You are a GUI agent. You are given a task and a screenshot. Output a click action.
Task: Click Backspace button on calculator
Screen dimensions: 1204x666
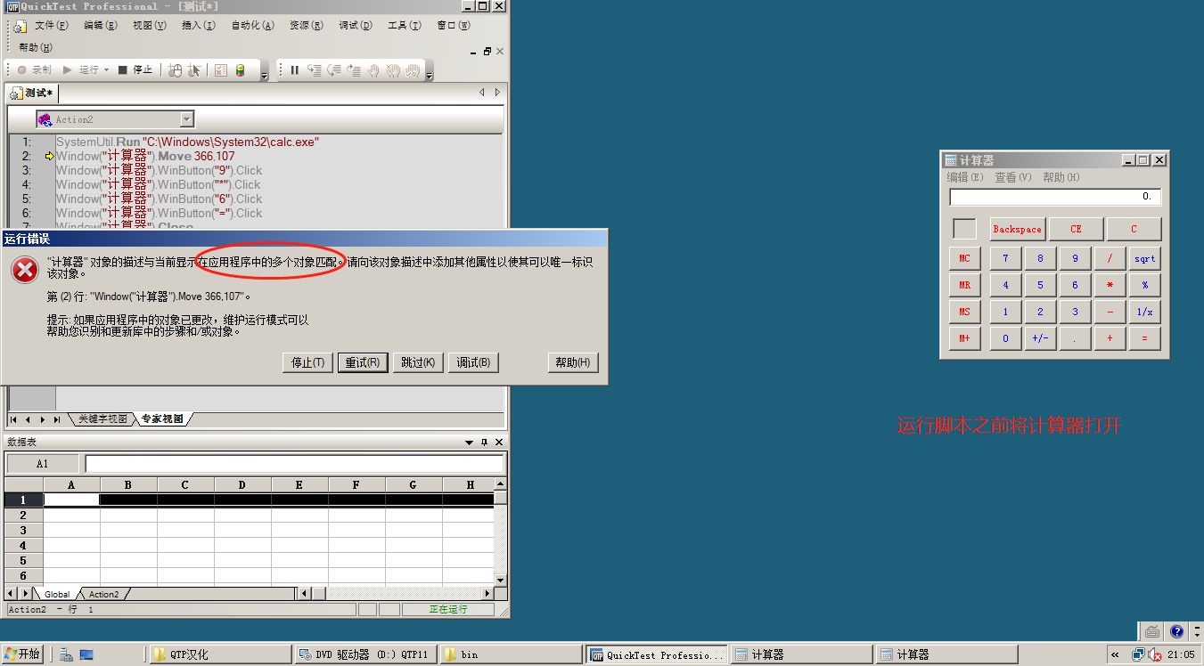(1017, 230)
